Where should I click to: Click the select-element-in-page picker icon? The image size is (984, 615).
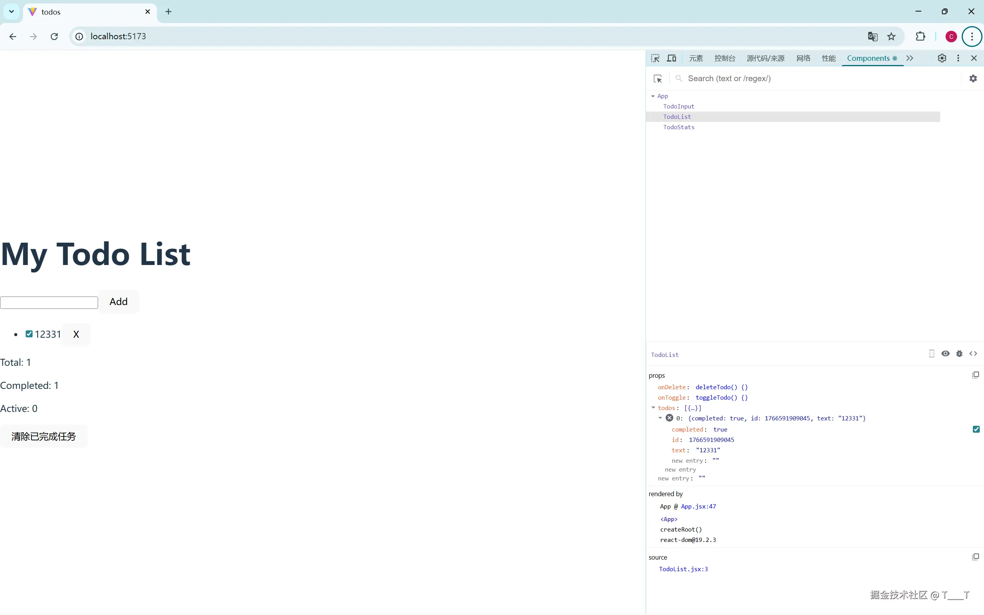pos(658,78)
